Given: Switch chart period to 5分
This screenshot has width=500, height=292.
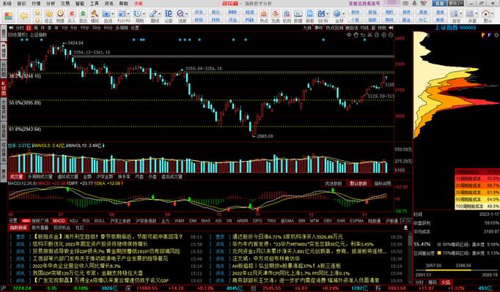Looking at the screenshot, I should [74, 28].
